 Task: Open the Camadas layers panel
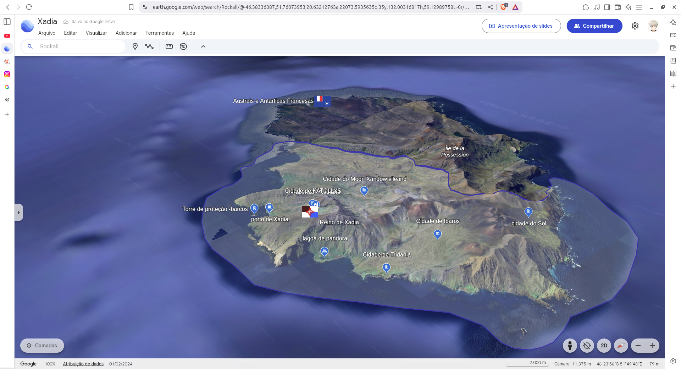tap(42, 346)
